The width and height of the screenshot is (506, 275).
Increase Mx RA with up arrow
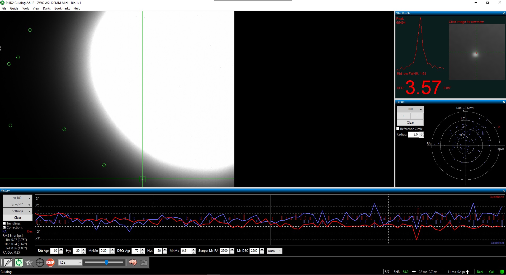232,249
